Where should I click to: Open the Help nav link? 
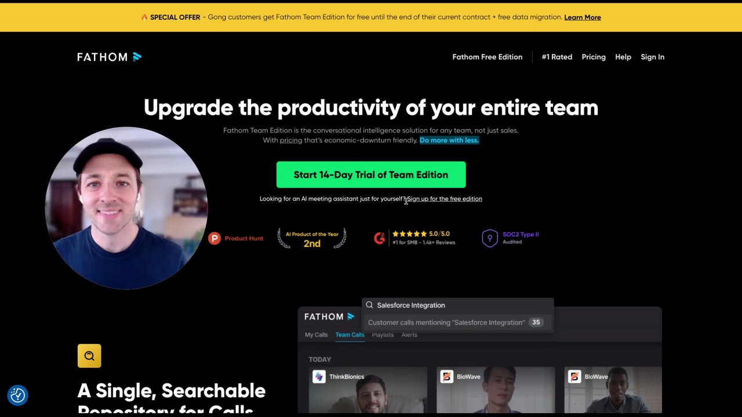pyautogui.click(x=623, y=57)
